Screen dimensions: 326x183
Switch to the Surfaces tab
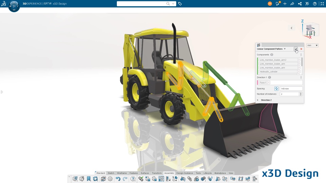click(145, 173)
